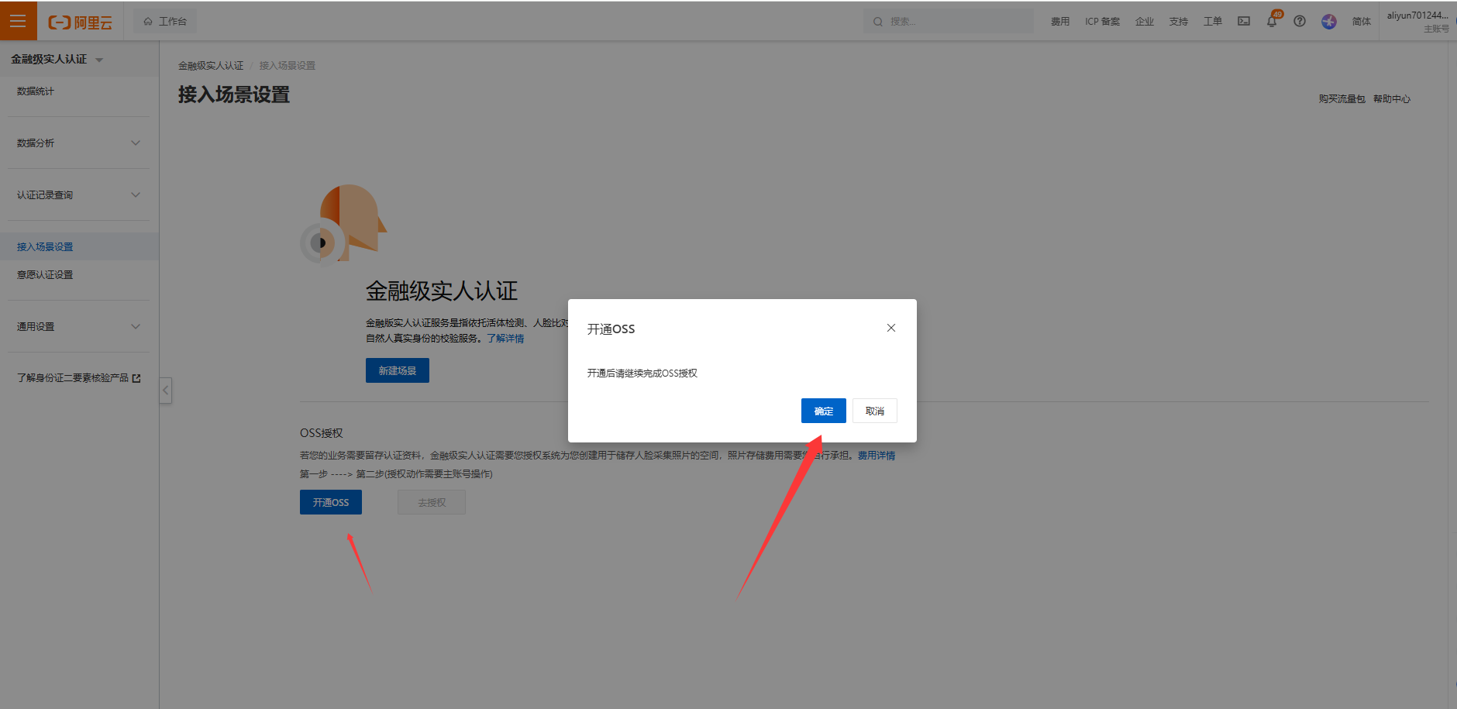This screenshot has height=709, width=1457.
Task: Click 取消 in the dialog
Action: click(874, 411)
